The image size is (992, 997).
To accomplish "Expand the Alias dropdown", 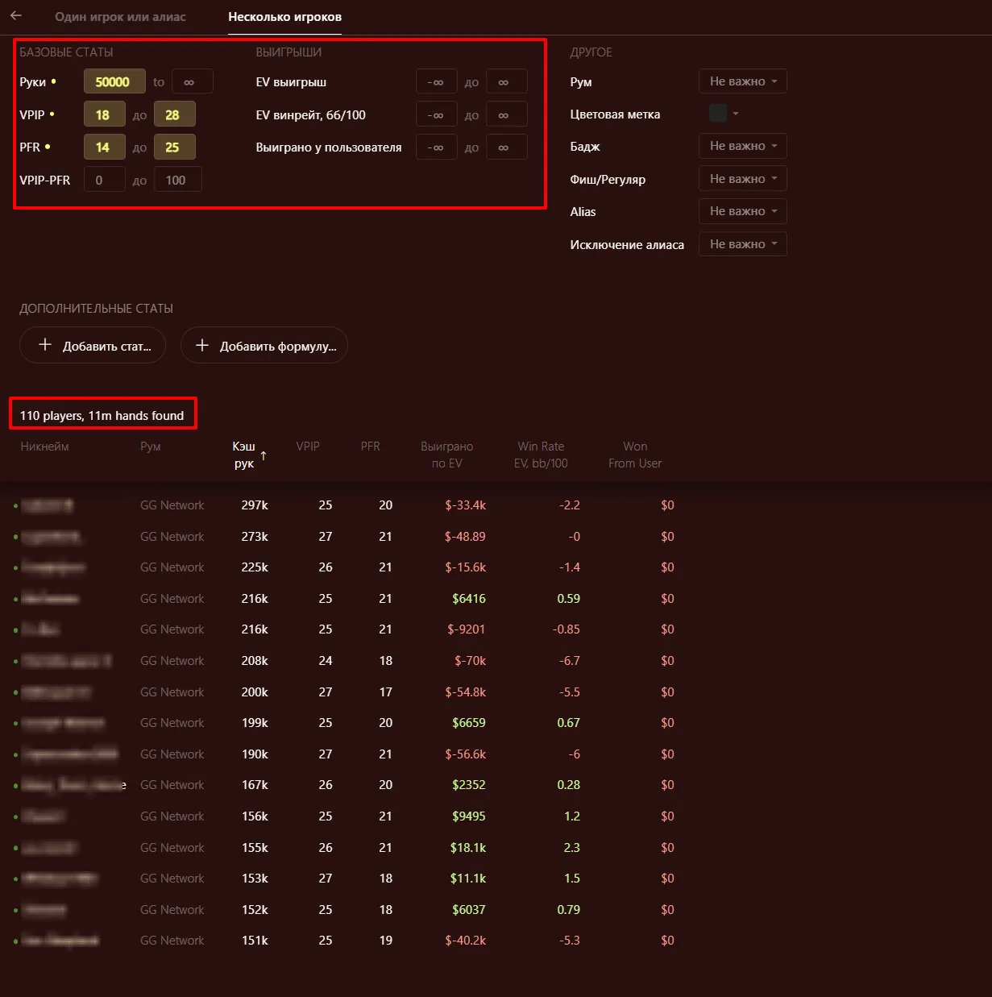I will click(742, 211).
